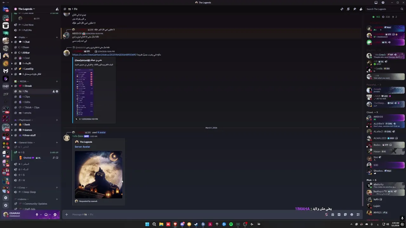Click the Message Pic input box

tap(197, 215)
